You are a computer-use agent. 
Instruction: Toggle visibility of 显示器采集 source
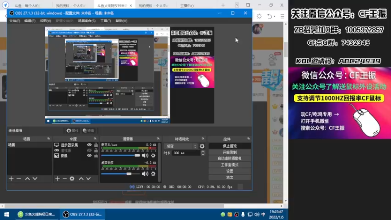click(89, 145)
